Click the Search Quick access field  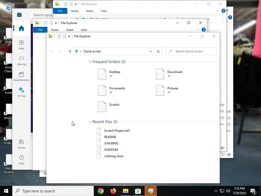click(191, 51)
